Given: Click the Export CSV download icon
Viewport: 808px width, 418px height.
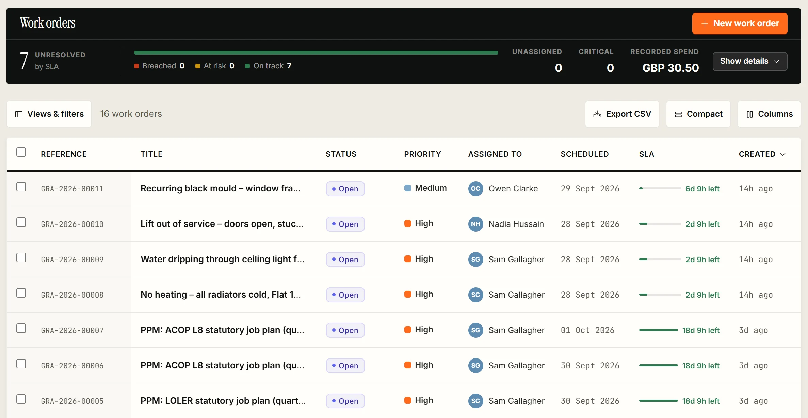Looking at the screenshot, I should coord(597,114).
